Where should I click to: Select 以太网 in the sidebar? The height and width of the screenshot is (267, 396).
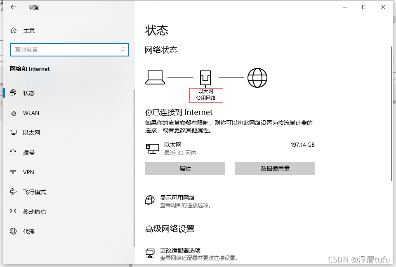[31, 133]
